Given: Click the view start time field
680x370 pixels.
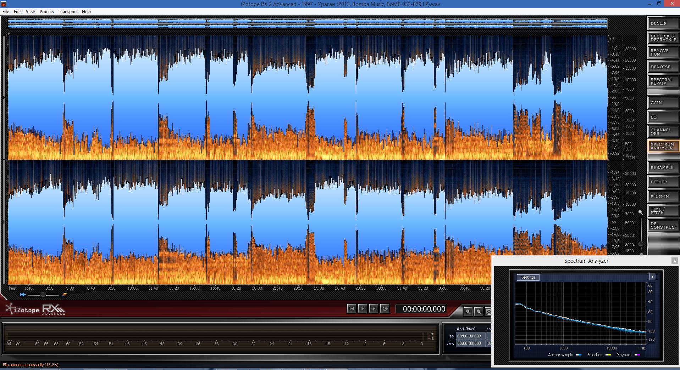Looking at the screenshot, I should [x=470, y=343].
